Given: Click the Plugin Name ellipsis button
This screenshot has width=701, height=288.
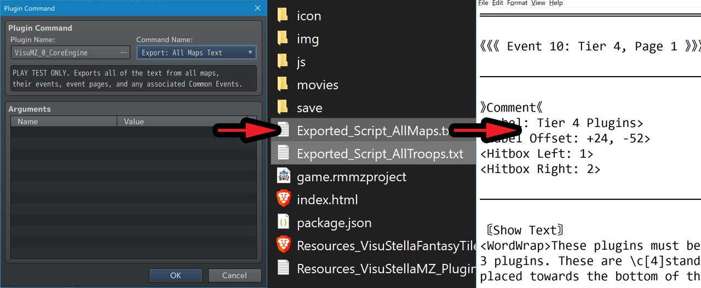Looking at the screenshot, I should point(124,53).
